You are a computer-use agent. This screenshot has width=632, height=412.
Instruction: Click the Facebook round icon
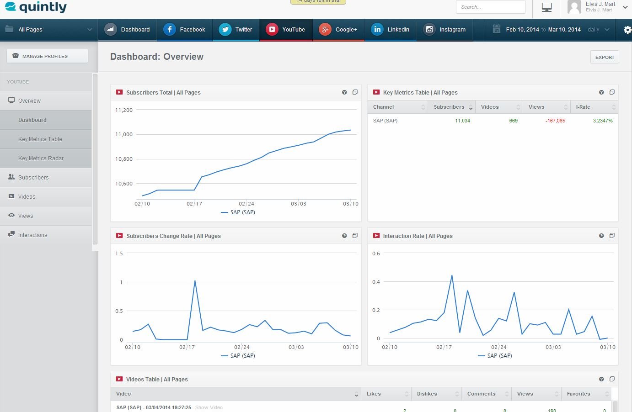pyautogui.click(x=170, y=30)
